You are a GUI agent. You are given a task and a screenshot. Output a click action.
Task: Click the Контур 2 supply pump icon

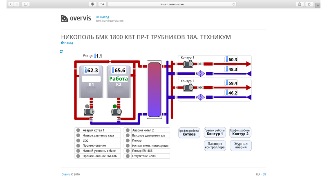click(188, 87)
